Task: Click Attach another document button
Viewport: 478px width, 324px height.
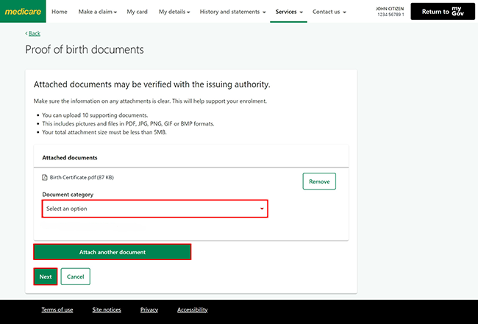Action: 113,252
